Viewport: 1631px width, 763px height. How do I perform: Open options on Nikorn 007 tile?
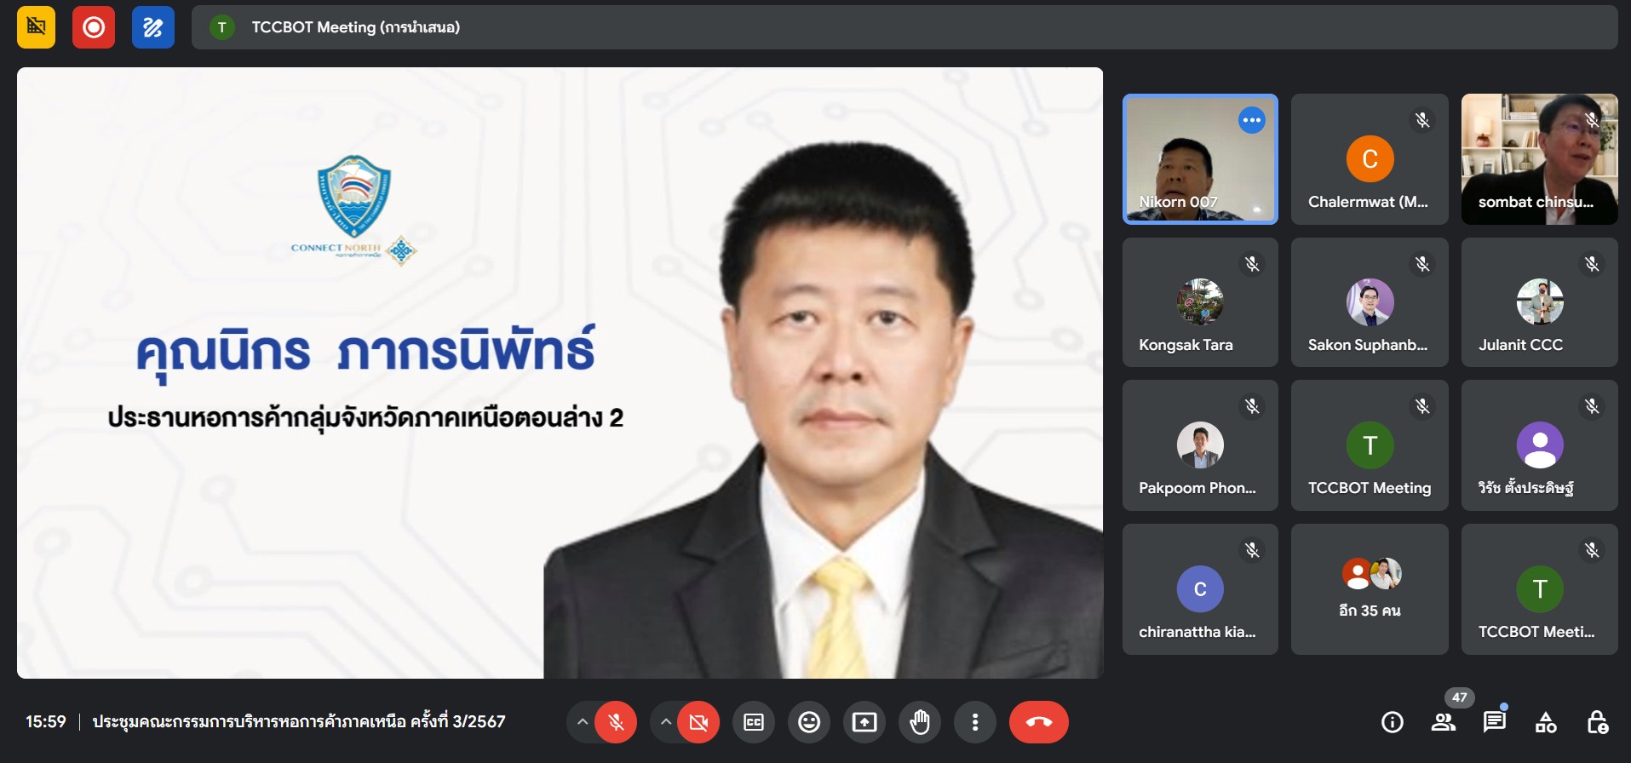[1251, 120]
